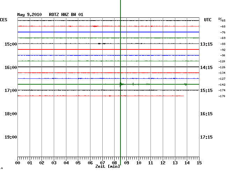
Task: Click the DC offset value -134
Action: tap(222, 73)
